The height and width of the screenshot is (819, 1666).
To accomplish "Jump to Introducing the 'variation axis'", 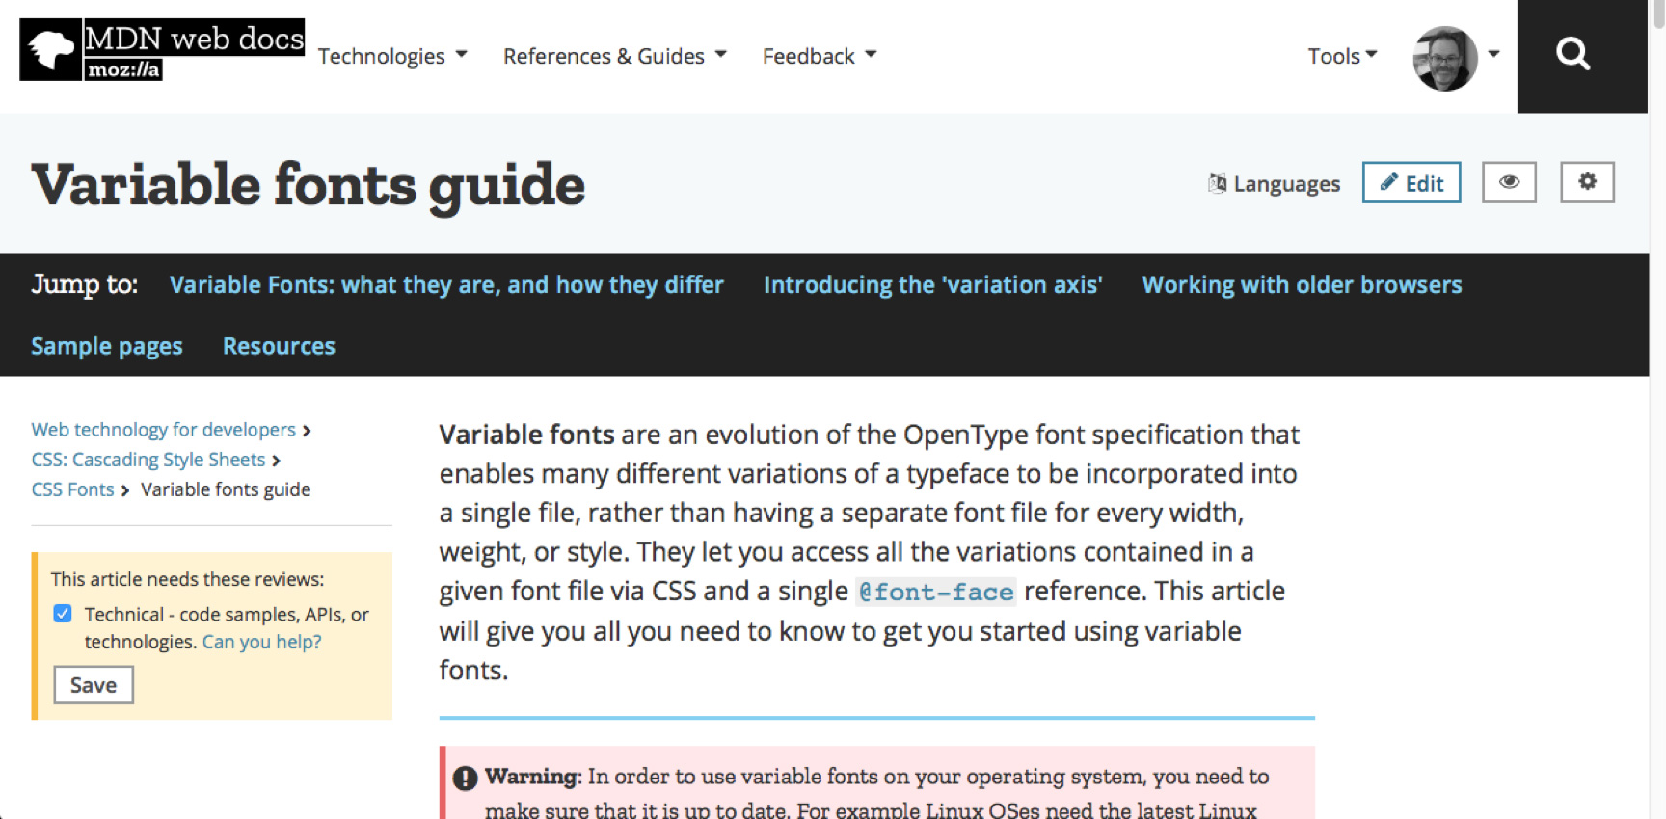I will 932,285.
